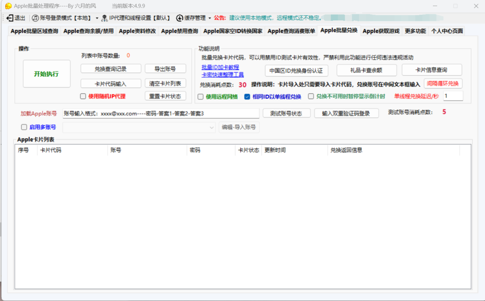Click the Apple account input text field
The image size is (485, 301).
[x=161, y=114]
